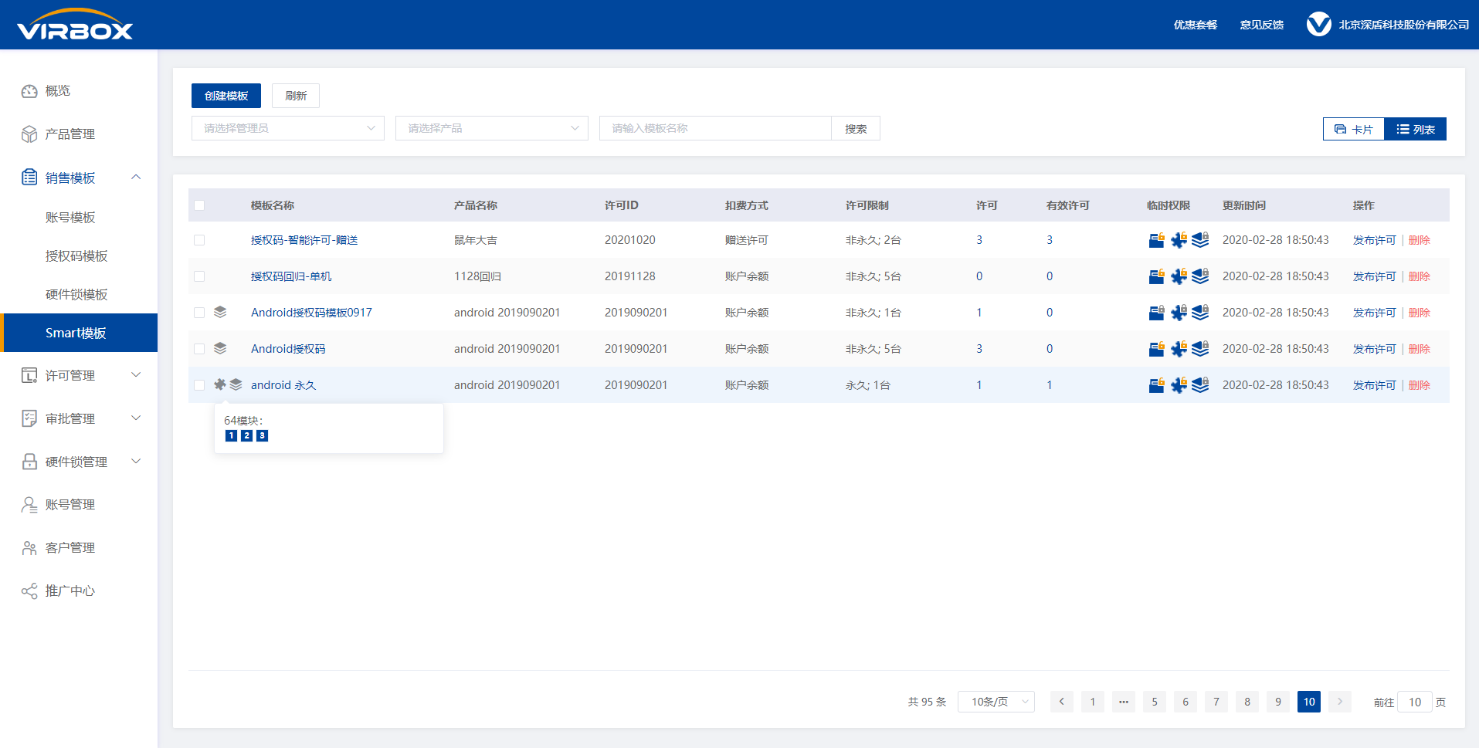Click gray puzzle module icon beside android 永久
Image resolution: width=1479 pixels, height=748 pixels.
[220, 384]
